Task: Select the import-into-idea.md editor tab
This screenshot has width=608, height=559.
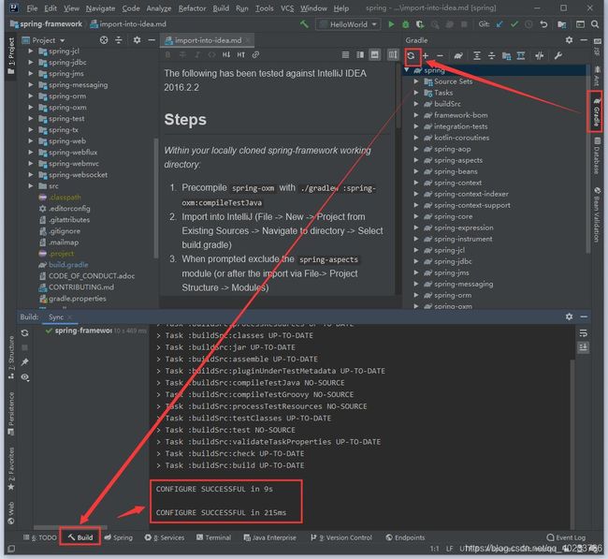Action: pos(208,40)
